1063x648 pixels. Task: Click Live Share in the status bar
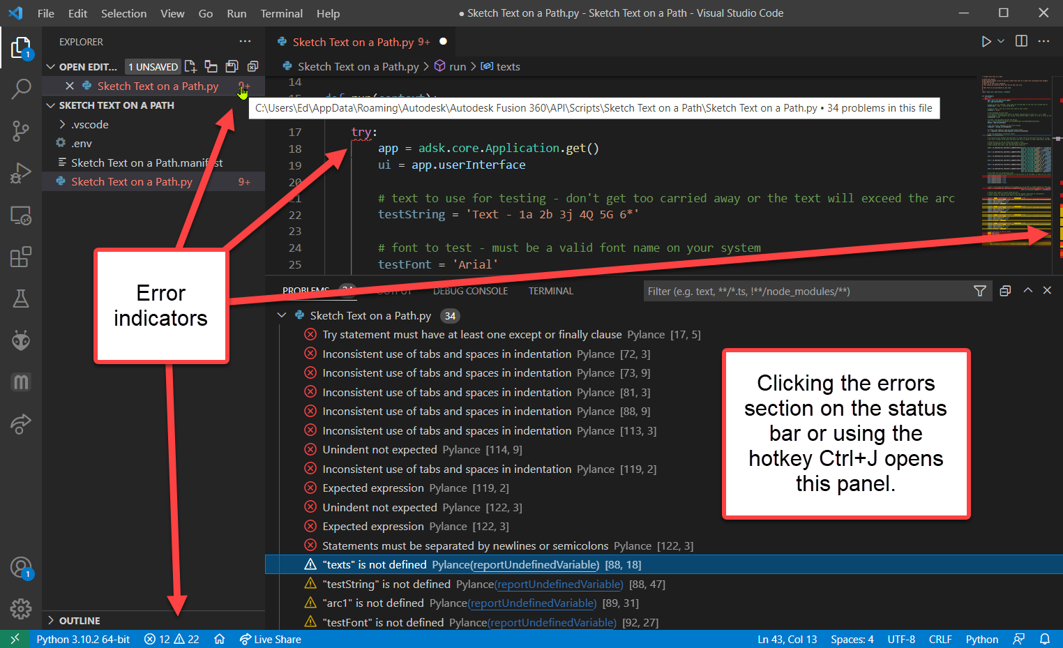(271, 639)
